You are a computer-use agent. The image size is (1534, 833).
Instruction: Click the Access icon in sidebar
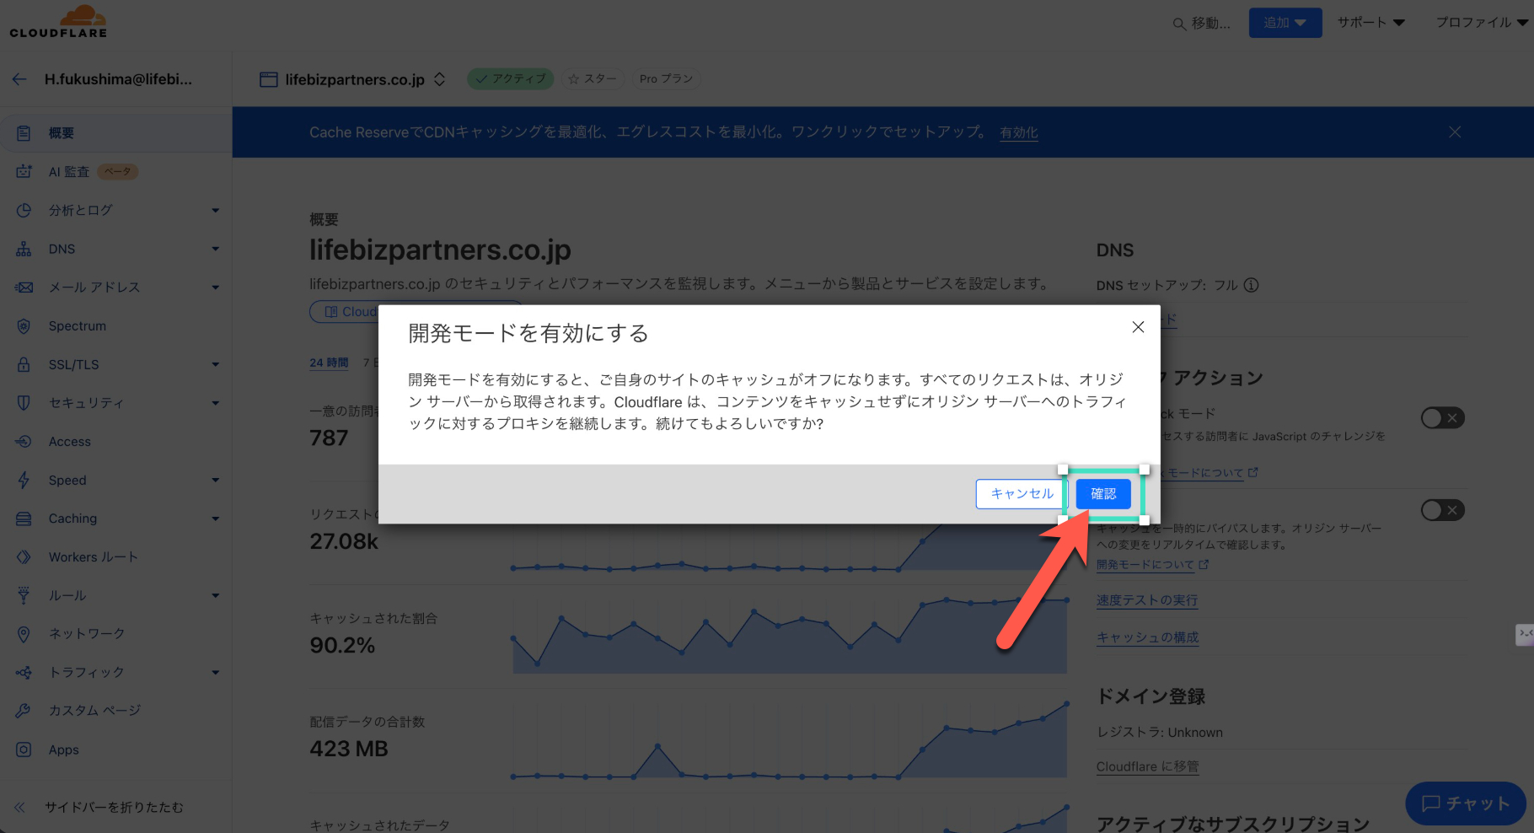pyautogui.click(x=24, y=442)
